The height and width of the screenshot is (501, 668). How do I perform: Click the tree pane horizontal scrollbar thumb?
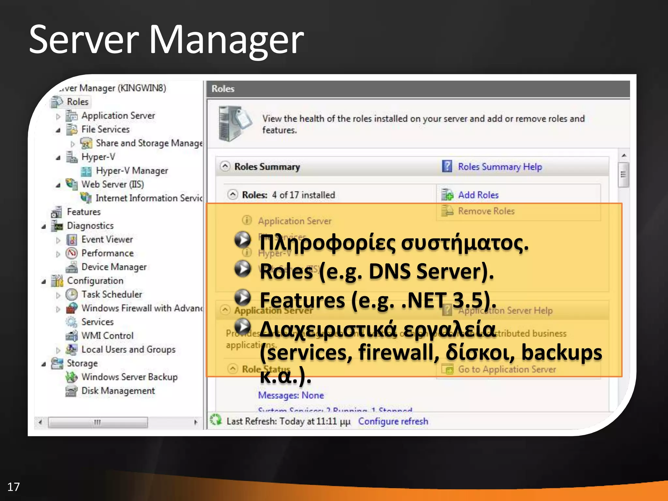coord(98,422)
